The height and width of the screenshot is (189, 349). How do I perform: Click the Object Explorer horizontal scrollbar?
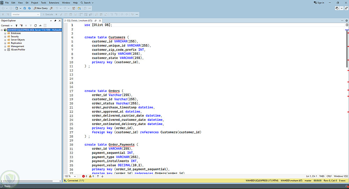click(27, 181)
